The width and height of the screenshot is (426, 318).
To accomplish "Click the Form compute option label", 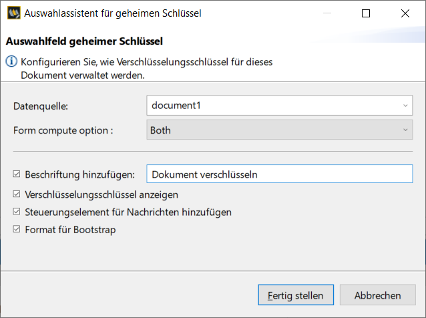I will point(63,130).
